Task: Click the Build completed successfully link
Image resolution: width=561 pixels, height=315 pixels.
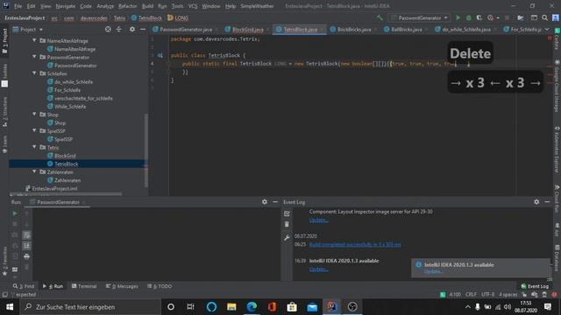Action: pyautogui.click(x=355, y=245)
